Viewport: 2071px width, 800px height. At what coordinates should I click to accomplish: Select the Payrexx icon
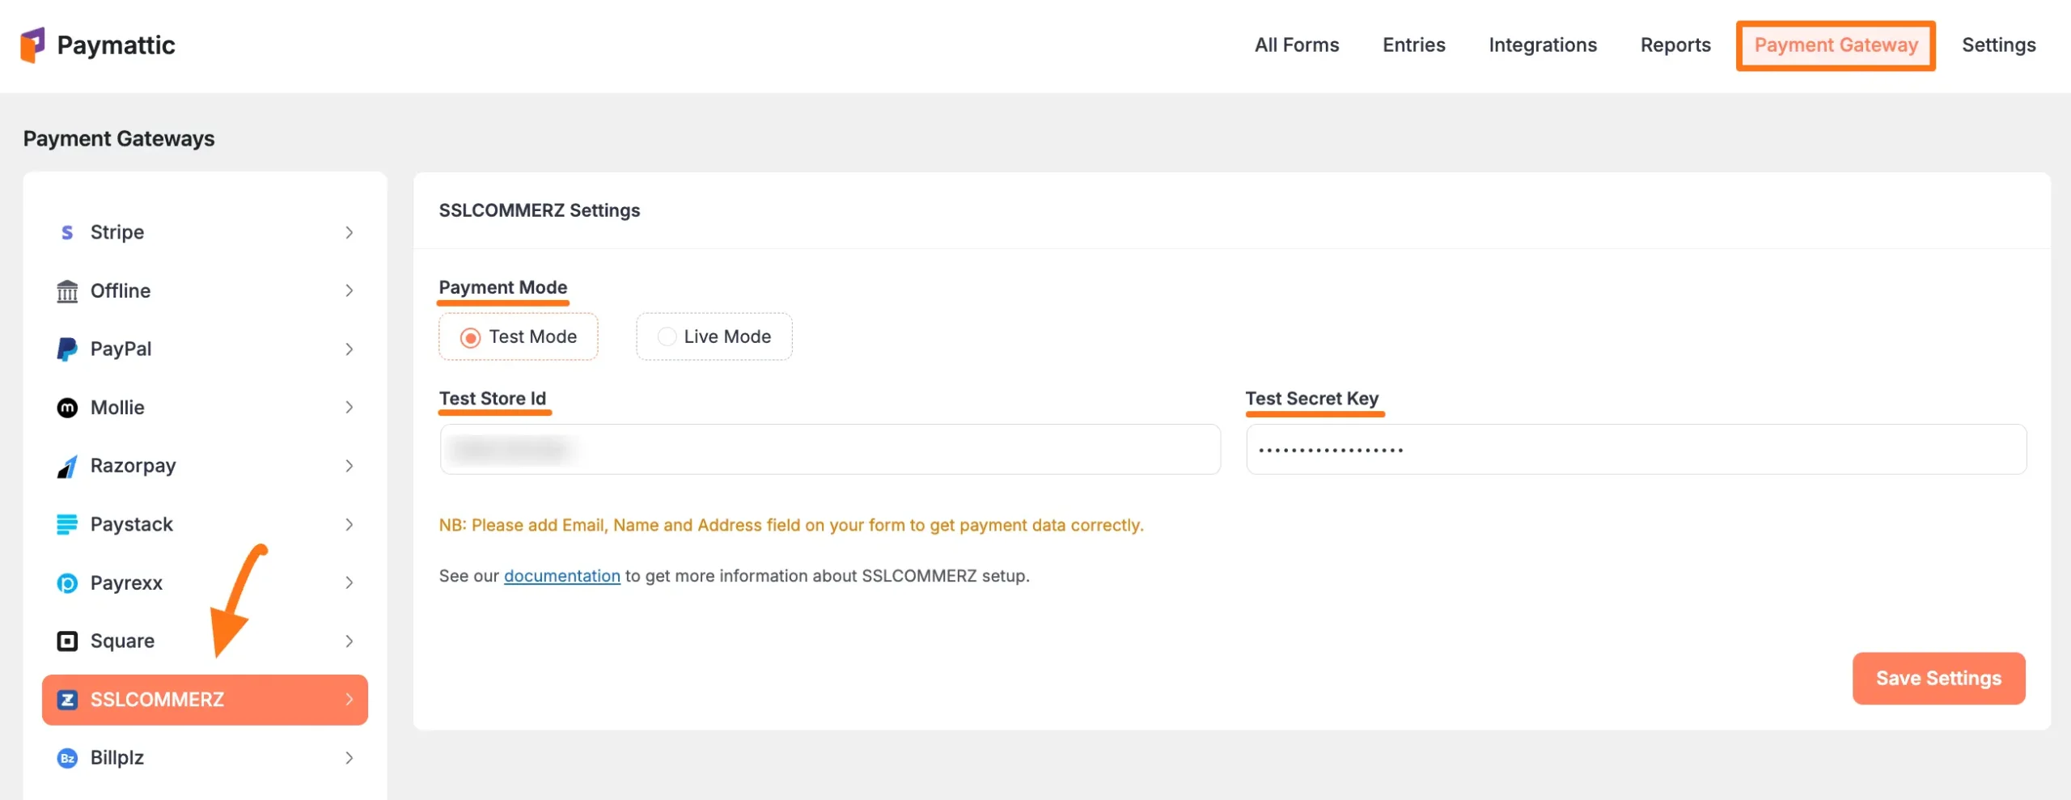pyautogui.click(x=66, y=582)
